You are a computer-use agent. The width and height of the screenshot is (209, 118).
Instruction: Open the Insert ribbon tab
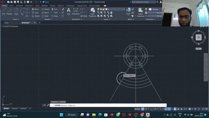(x=11, y=6)
